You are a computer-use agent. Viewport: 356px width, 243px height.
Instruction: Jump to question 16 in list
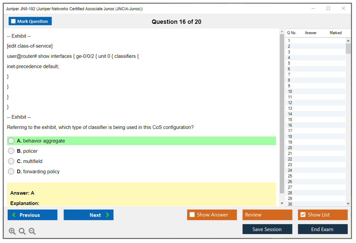click(290, 125)
